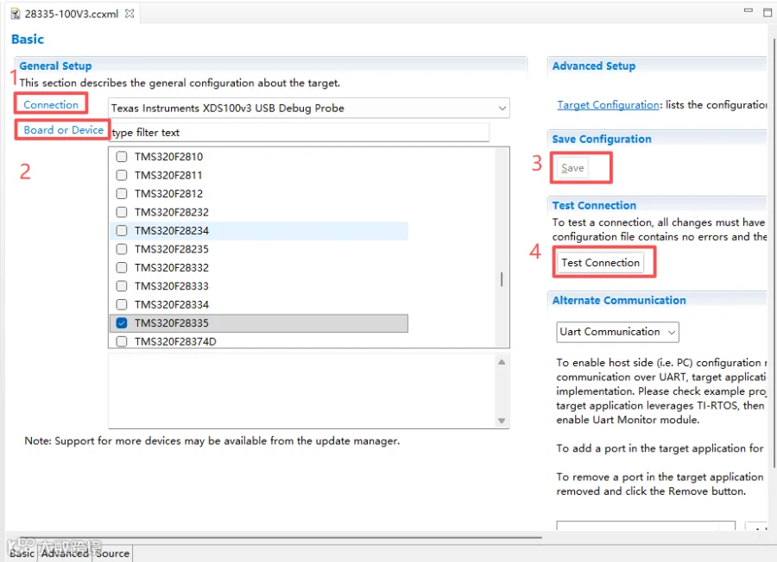Minimize the editor panel view

(749, 11)
